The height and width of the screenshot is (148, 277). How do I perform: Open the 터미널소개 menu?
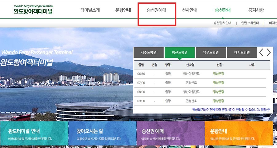90,10
